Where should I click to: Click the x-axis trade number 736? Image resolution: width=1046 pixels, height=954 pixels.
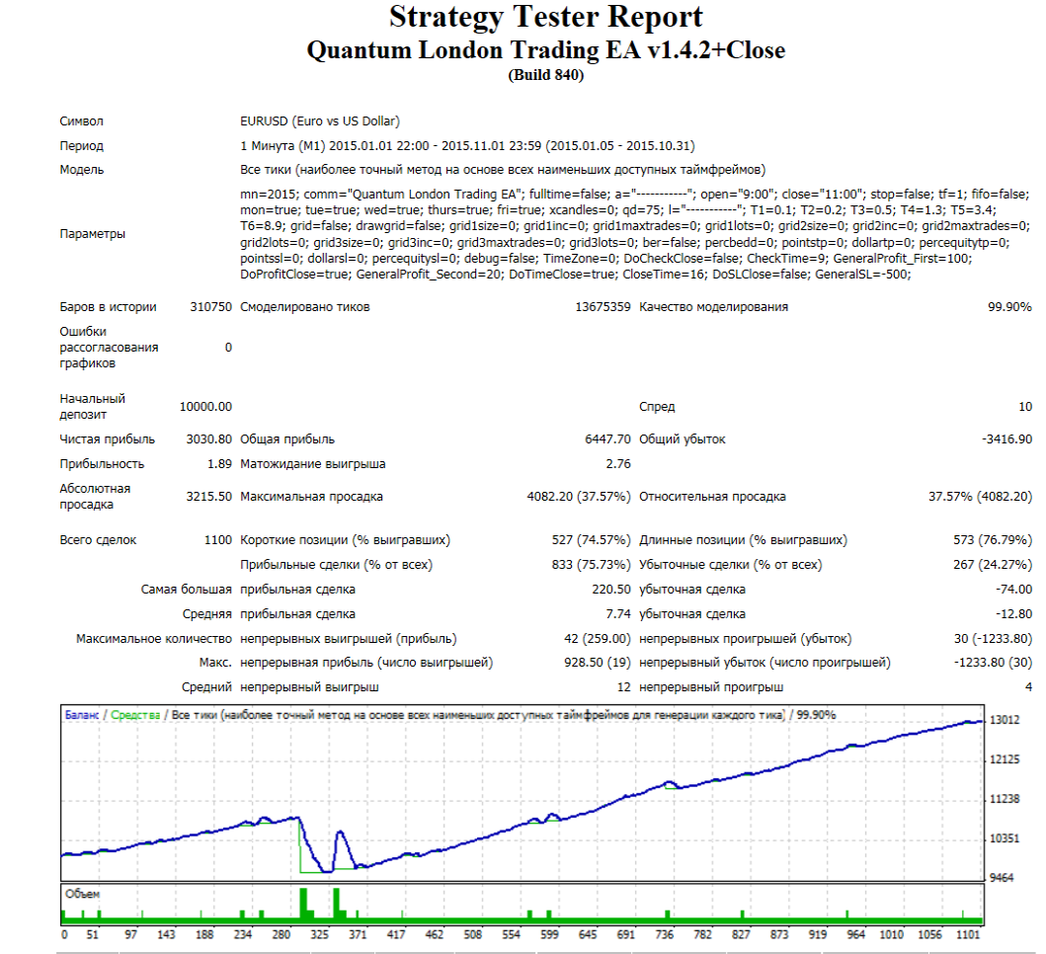(x=664, y=934)
